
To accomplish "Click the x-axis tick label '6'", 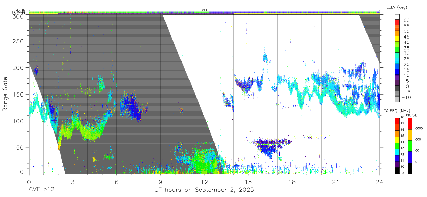I will coord(116,182).
